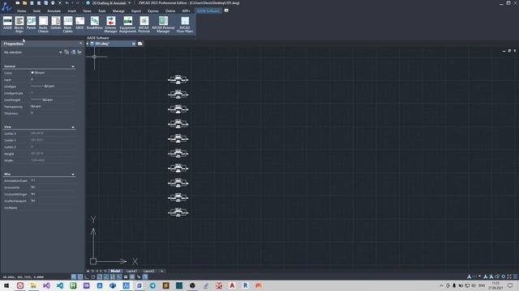The width and height of the screenshot is (519, 291).
Task: Open the Equipment Assignment tool
Action: [128, 24]
